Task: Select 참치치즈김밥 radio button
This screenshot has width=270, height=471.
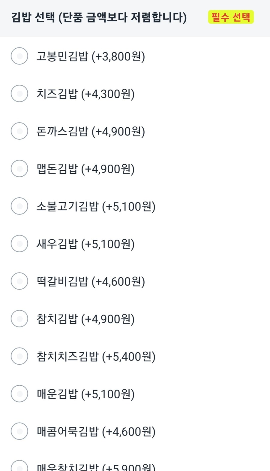Action: pos(19,356)
